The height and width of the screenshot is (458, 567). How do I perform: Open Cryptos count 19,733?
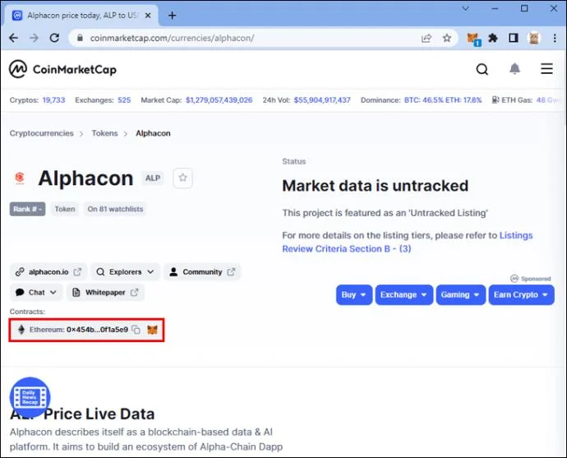click(x=54, y=100)
